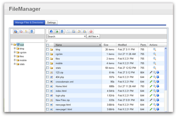Preview crossdomain.xml with magnifier icon
The width and height of the screenshot is (177, 117).
(154, 82)
